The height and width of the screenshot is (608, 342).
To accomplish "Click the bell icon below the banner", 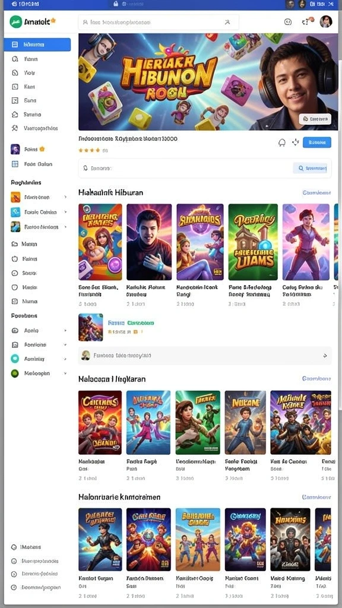I will point(282,142).
